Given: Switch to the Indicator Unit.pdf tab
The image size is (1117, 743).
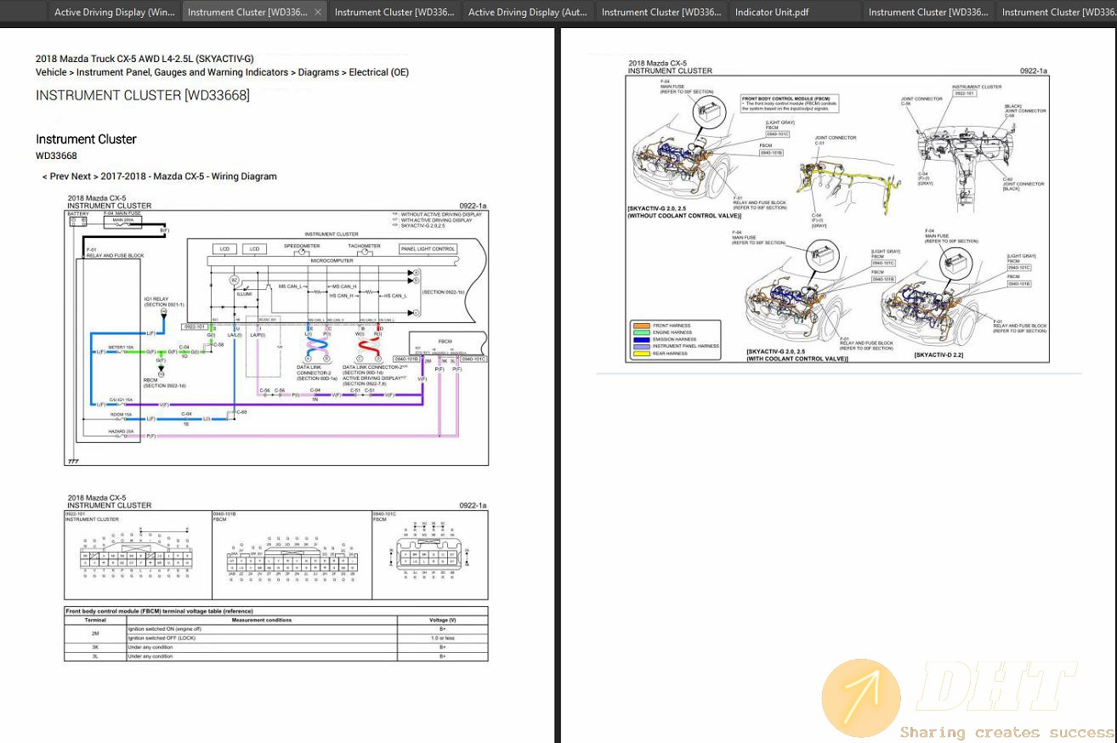Looking at the screenshot, I should pos(795,12).
